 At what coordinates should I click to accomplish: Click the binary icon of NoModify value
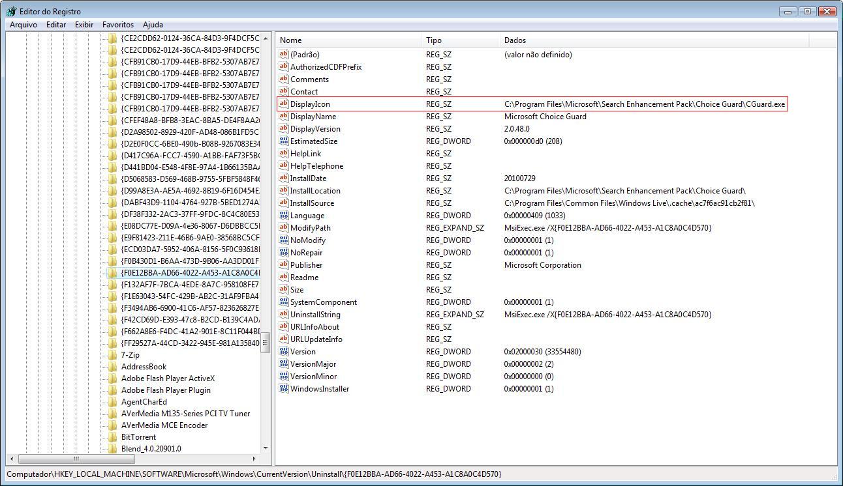click(x=283, y=240)
